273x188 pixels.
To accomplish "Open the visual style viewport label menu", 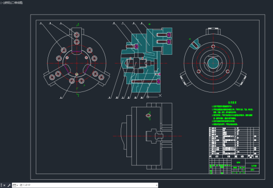I will (x=17, y=3).
